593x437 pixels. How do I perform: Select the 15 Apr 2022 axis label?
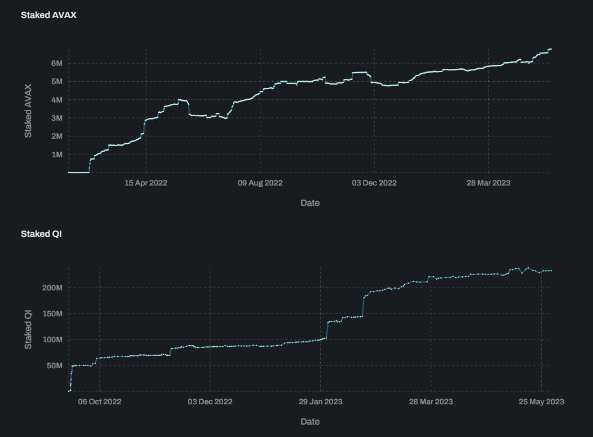coord(145,183)
